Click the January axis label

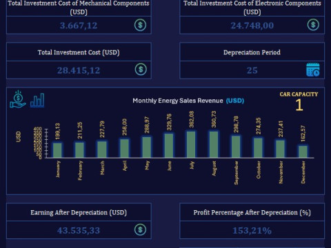coord(58,169)
